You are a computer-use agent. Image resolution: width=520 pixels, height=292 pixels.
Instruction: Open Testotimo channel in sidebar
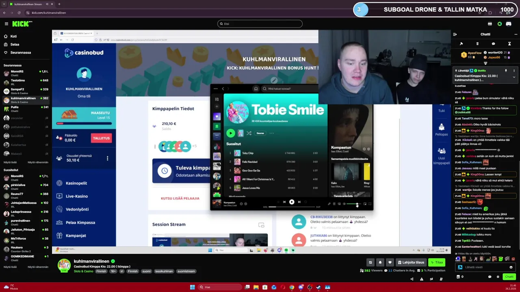click(26, 82)
